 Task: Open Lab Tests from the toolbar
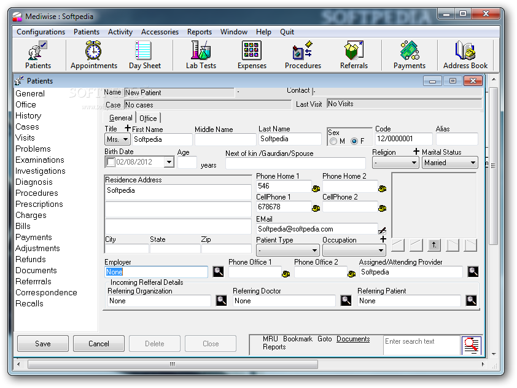[x=201, y=55]
